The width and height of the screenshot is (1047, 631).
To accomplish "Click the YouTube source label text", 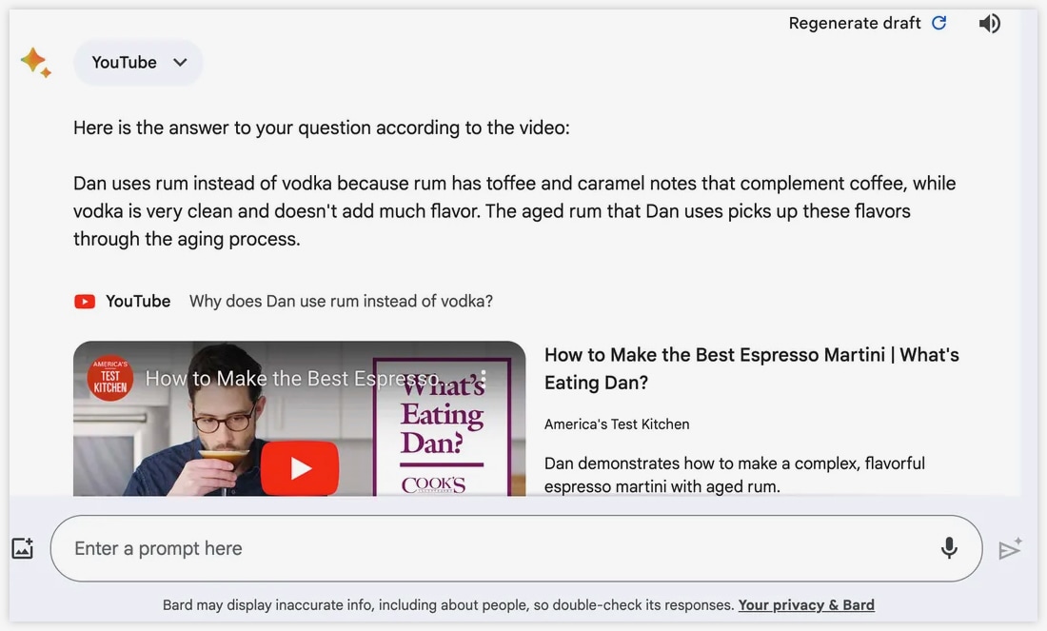I will 138,301.
